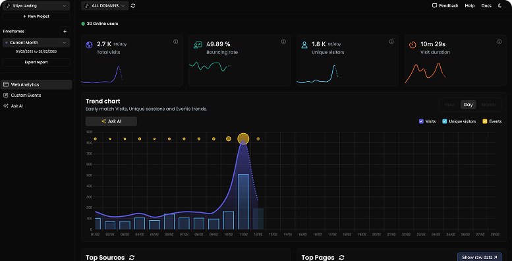The height and width of the screenshot is (261, 512).
Task: Open the project selector dropdown
Action: (x=36, y=6)
